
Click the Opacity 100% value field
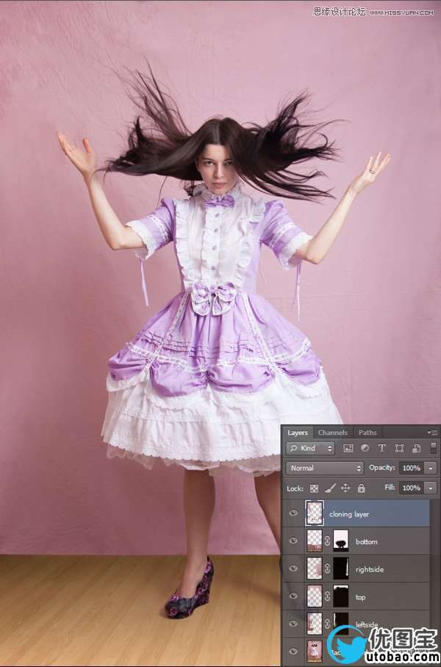tap(412, 468)
